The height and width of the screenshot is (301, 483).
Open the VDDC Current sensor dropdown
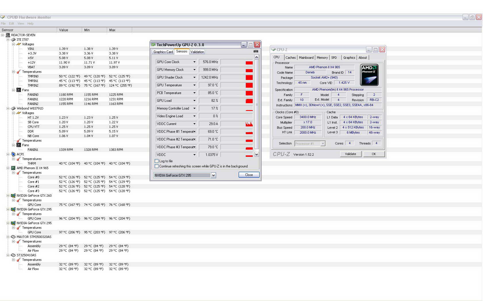pyautogui.click(x=194, y=124)
